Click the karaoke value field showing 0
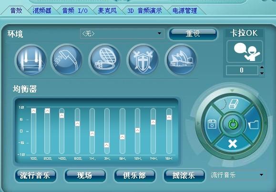Image resolution: width=276 pixels, height=192 pixels. [x=242, y=70]
